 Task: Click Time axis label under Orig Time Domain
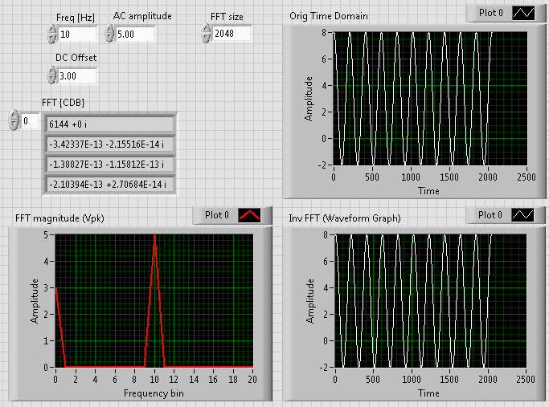[x=428, y=191]
